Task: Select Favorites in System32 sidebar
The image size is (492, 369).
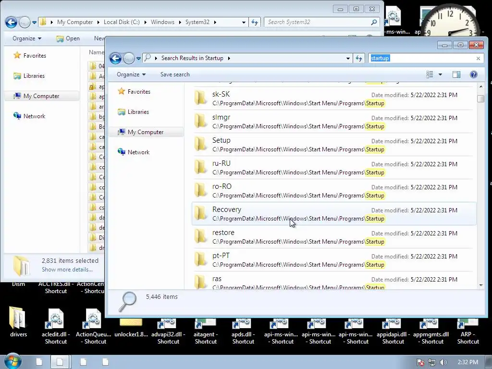Action: click(x=30, y=56)
